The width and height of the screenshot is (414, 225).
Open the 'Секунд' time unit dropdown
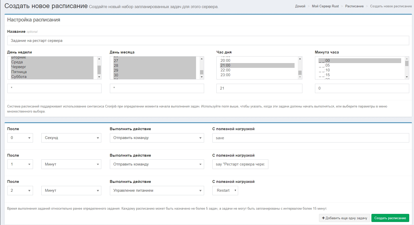(71, 138)
